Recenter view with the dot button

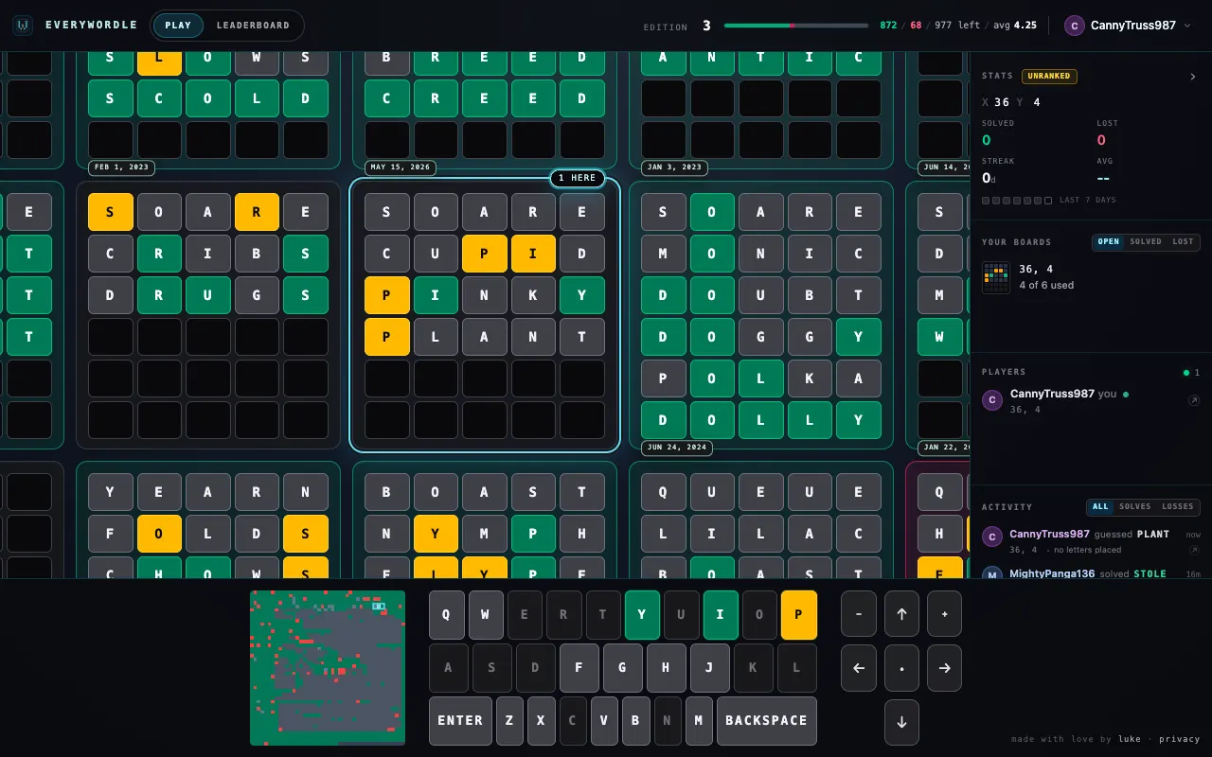pos(901,668)
